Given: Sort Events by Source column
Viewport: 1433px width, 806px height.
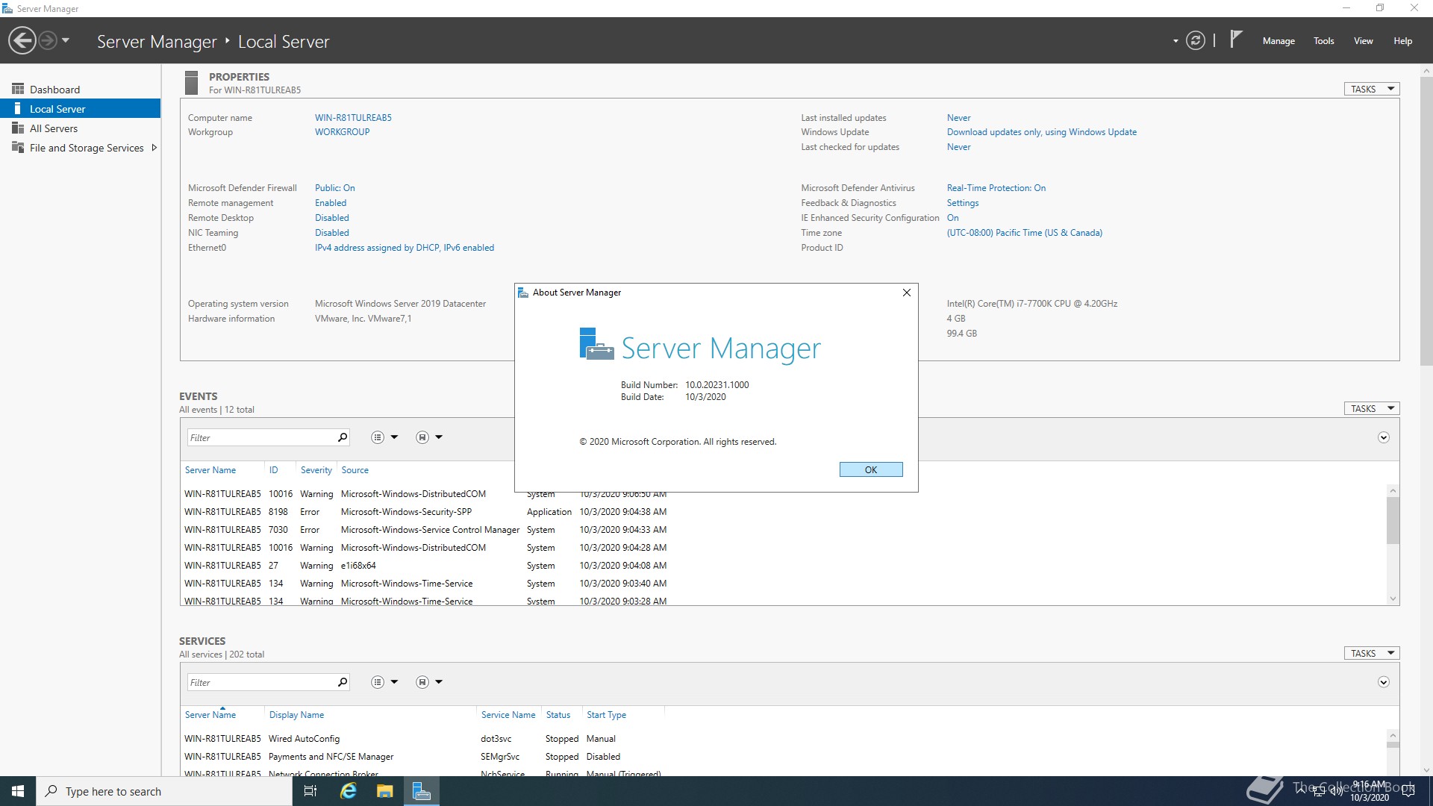Looking at the screenshot, I should click(x=355, y=470).
